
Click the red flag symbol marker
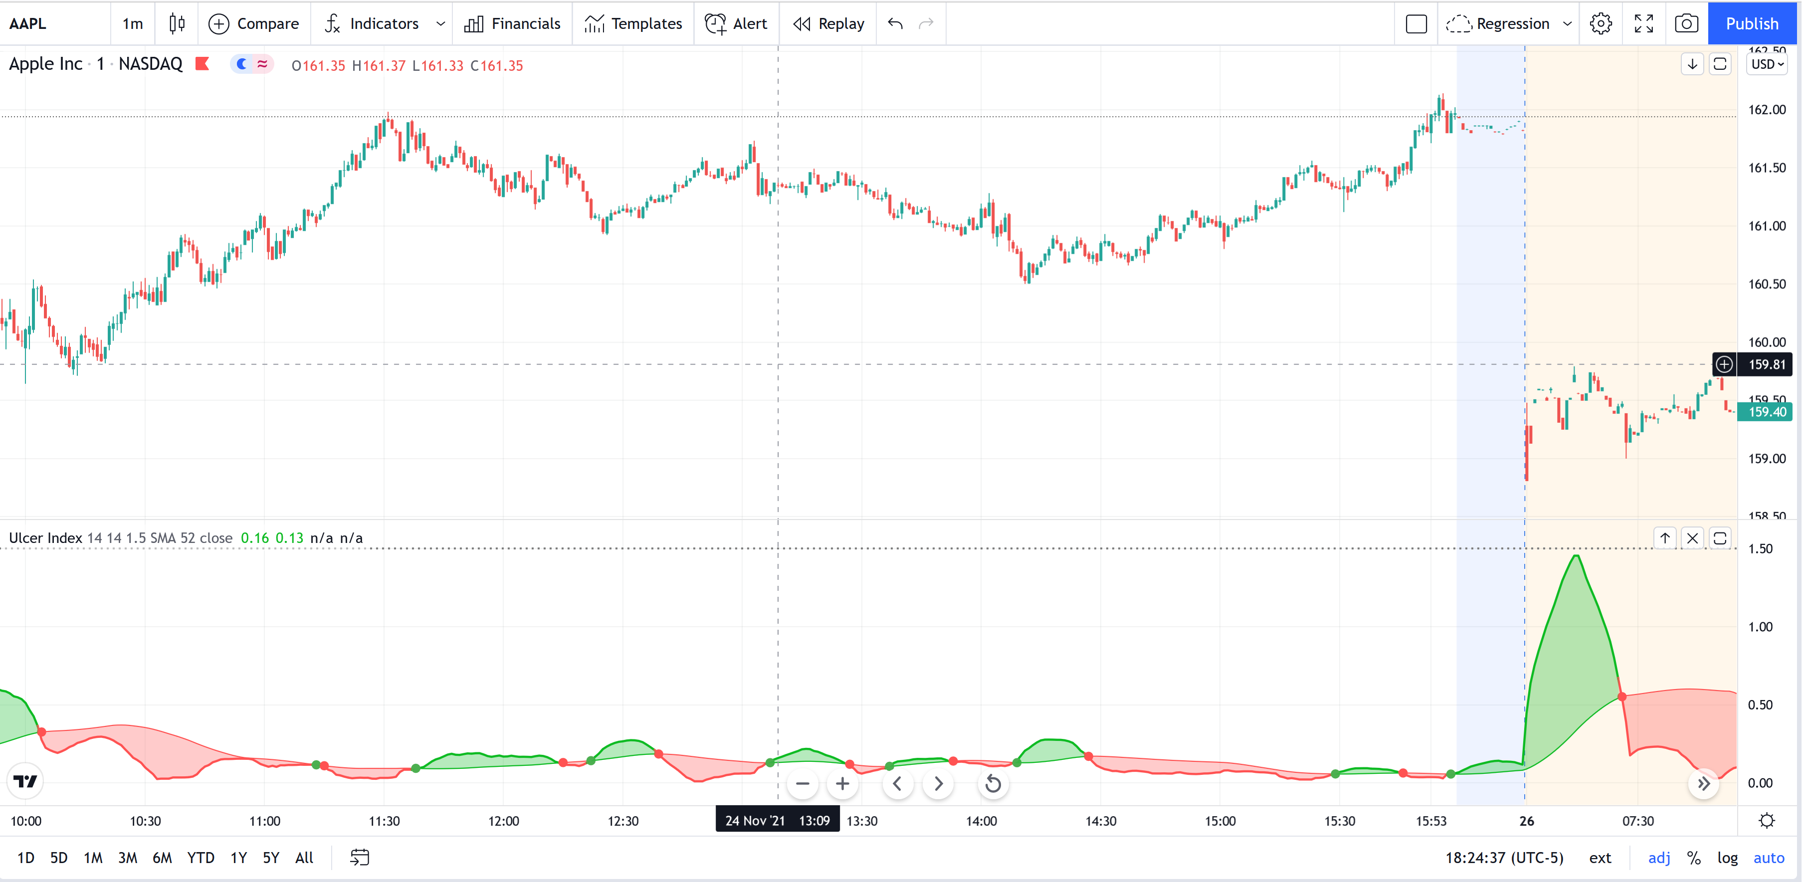click(202, 64)
